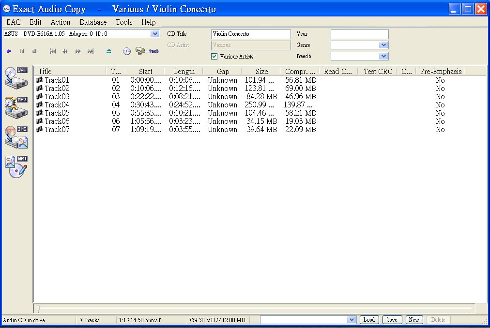Click the freedb query icon
The width and height of the screenshot is (490, 328).
coord(153,51)
